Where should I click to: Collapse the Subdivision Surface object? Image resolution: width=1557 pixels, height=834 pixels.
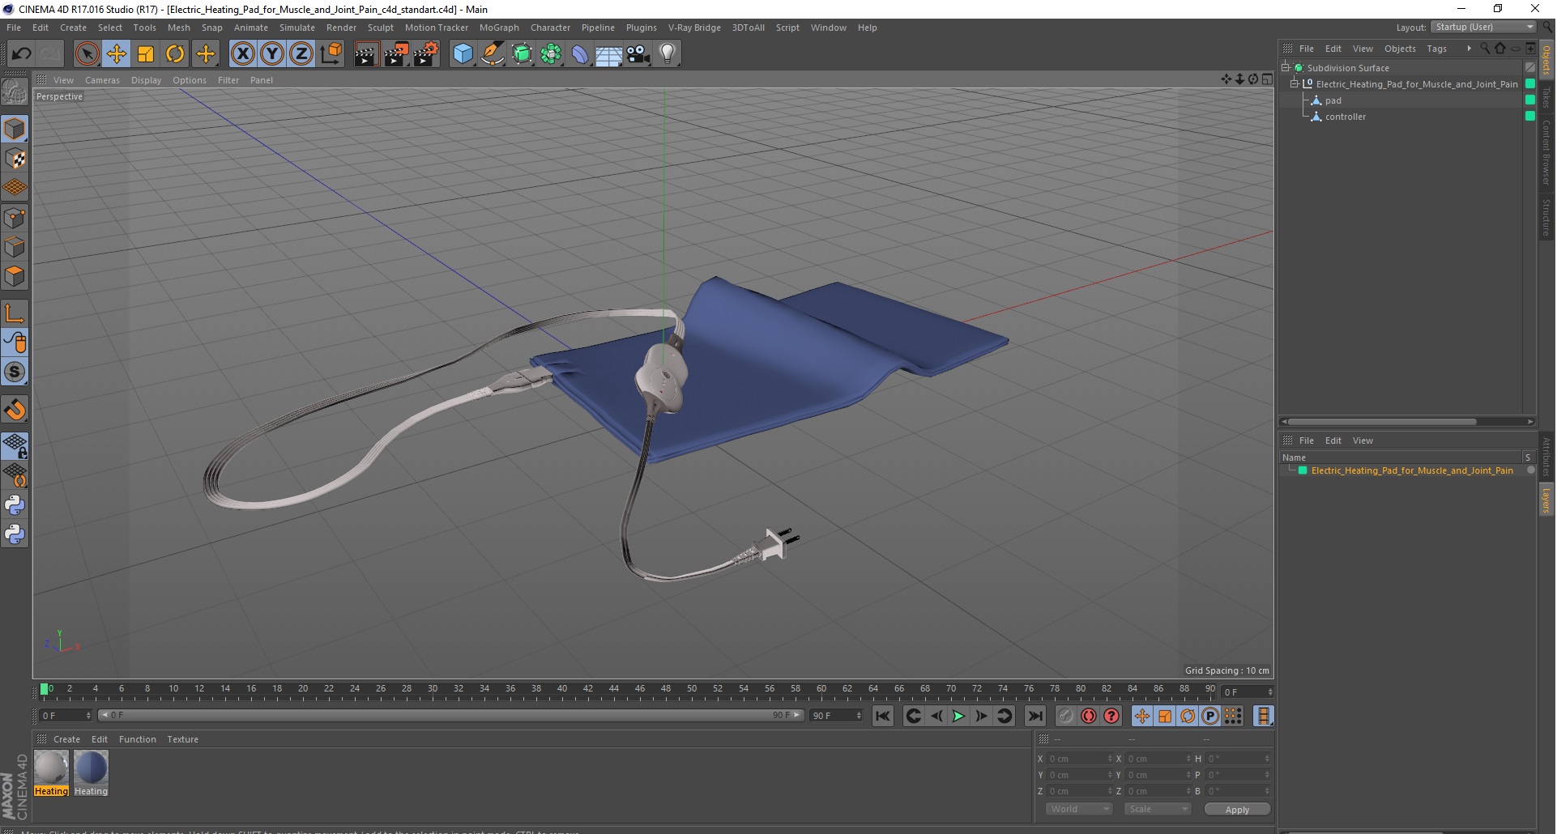click(1286, 68)
